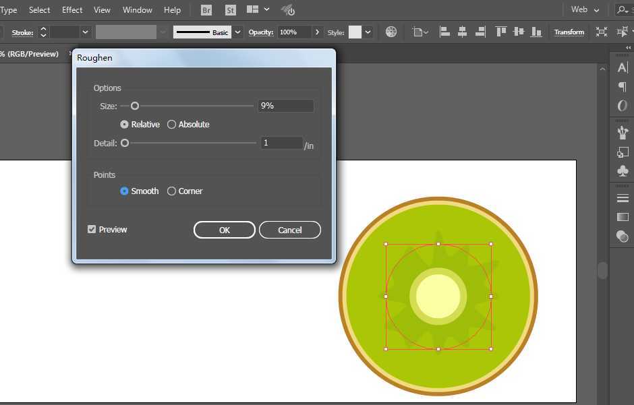
Task: Open the Symbols panel club icon
Action: coord(623,171)
